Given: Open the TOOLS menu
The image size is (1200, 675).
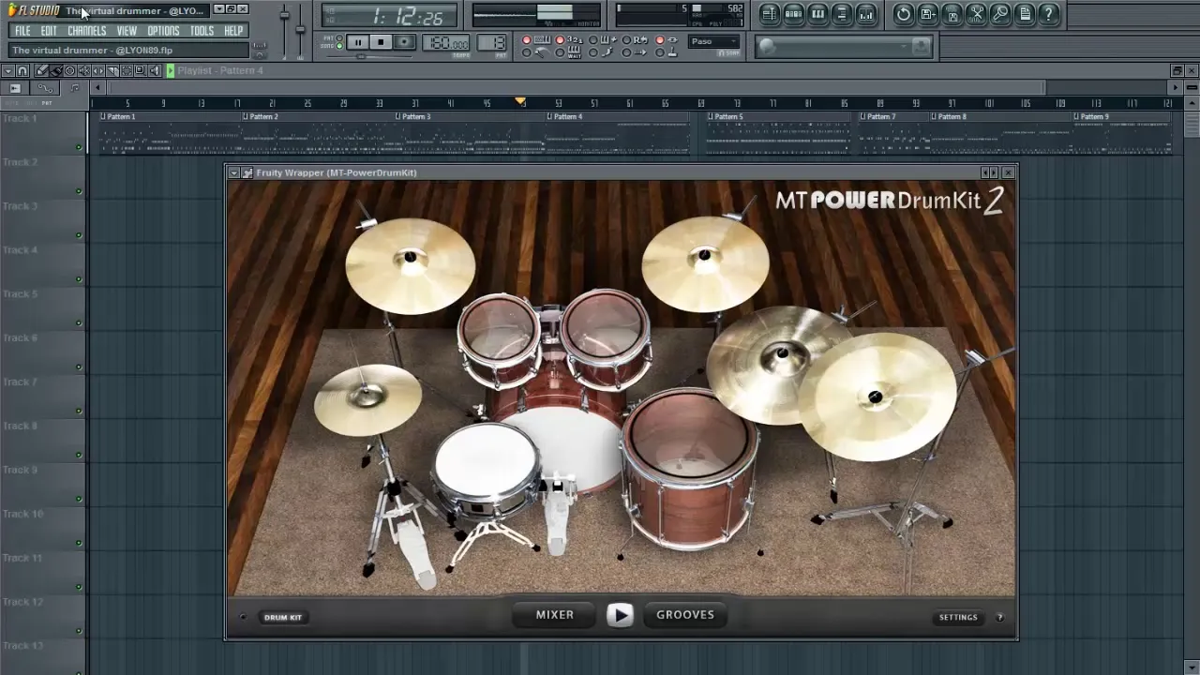Looking at the screenshot, I should pos(202,31).
